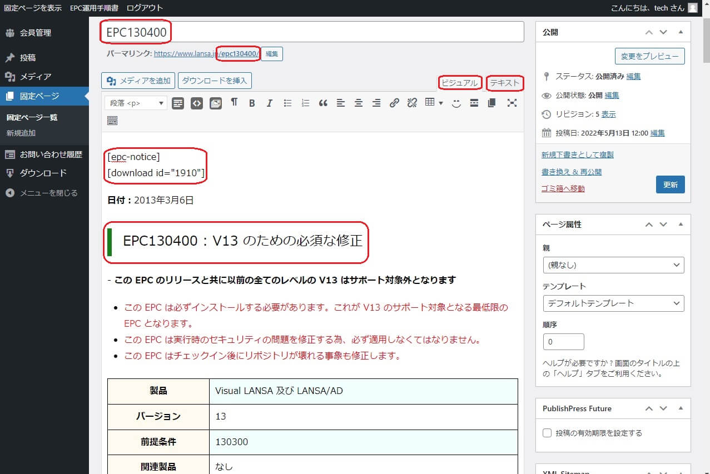Open the page permalink URL
The width and height of the screenshot is (710, 474).
[x=207, y=54]
